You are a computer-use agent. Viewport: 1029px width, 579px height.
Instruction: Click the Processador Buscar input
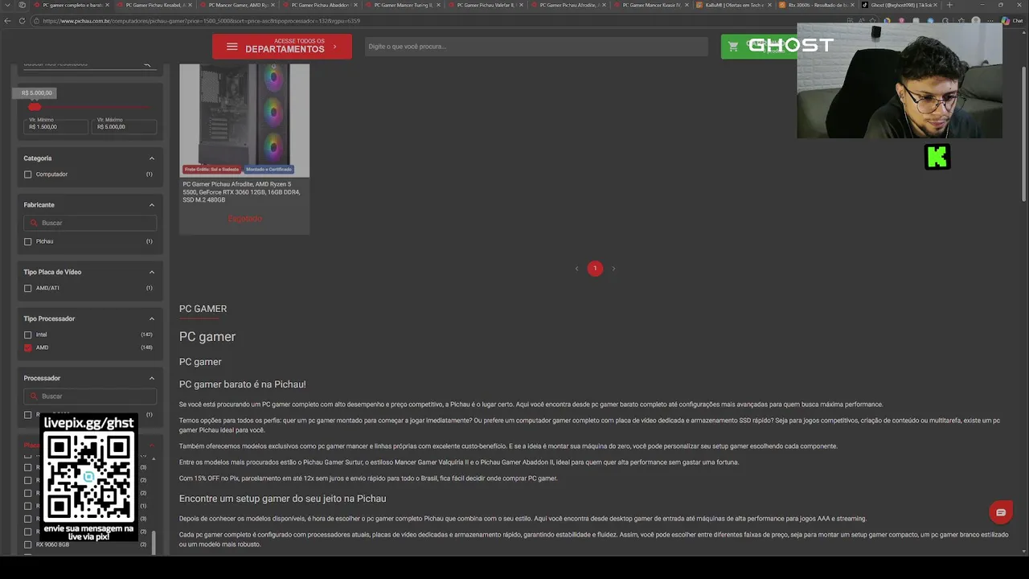90,396
